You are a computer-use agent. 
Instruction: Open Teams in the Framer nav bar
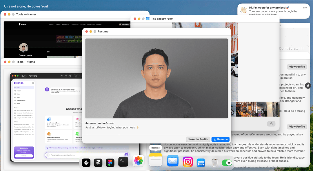click(58, 24)
